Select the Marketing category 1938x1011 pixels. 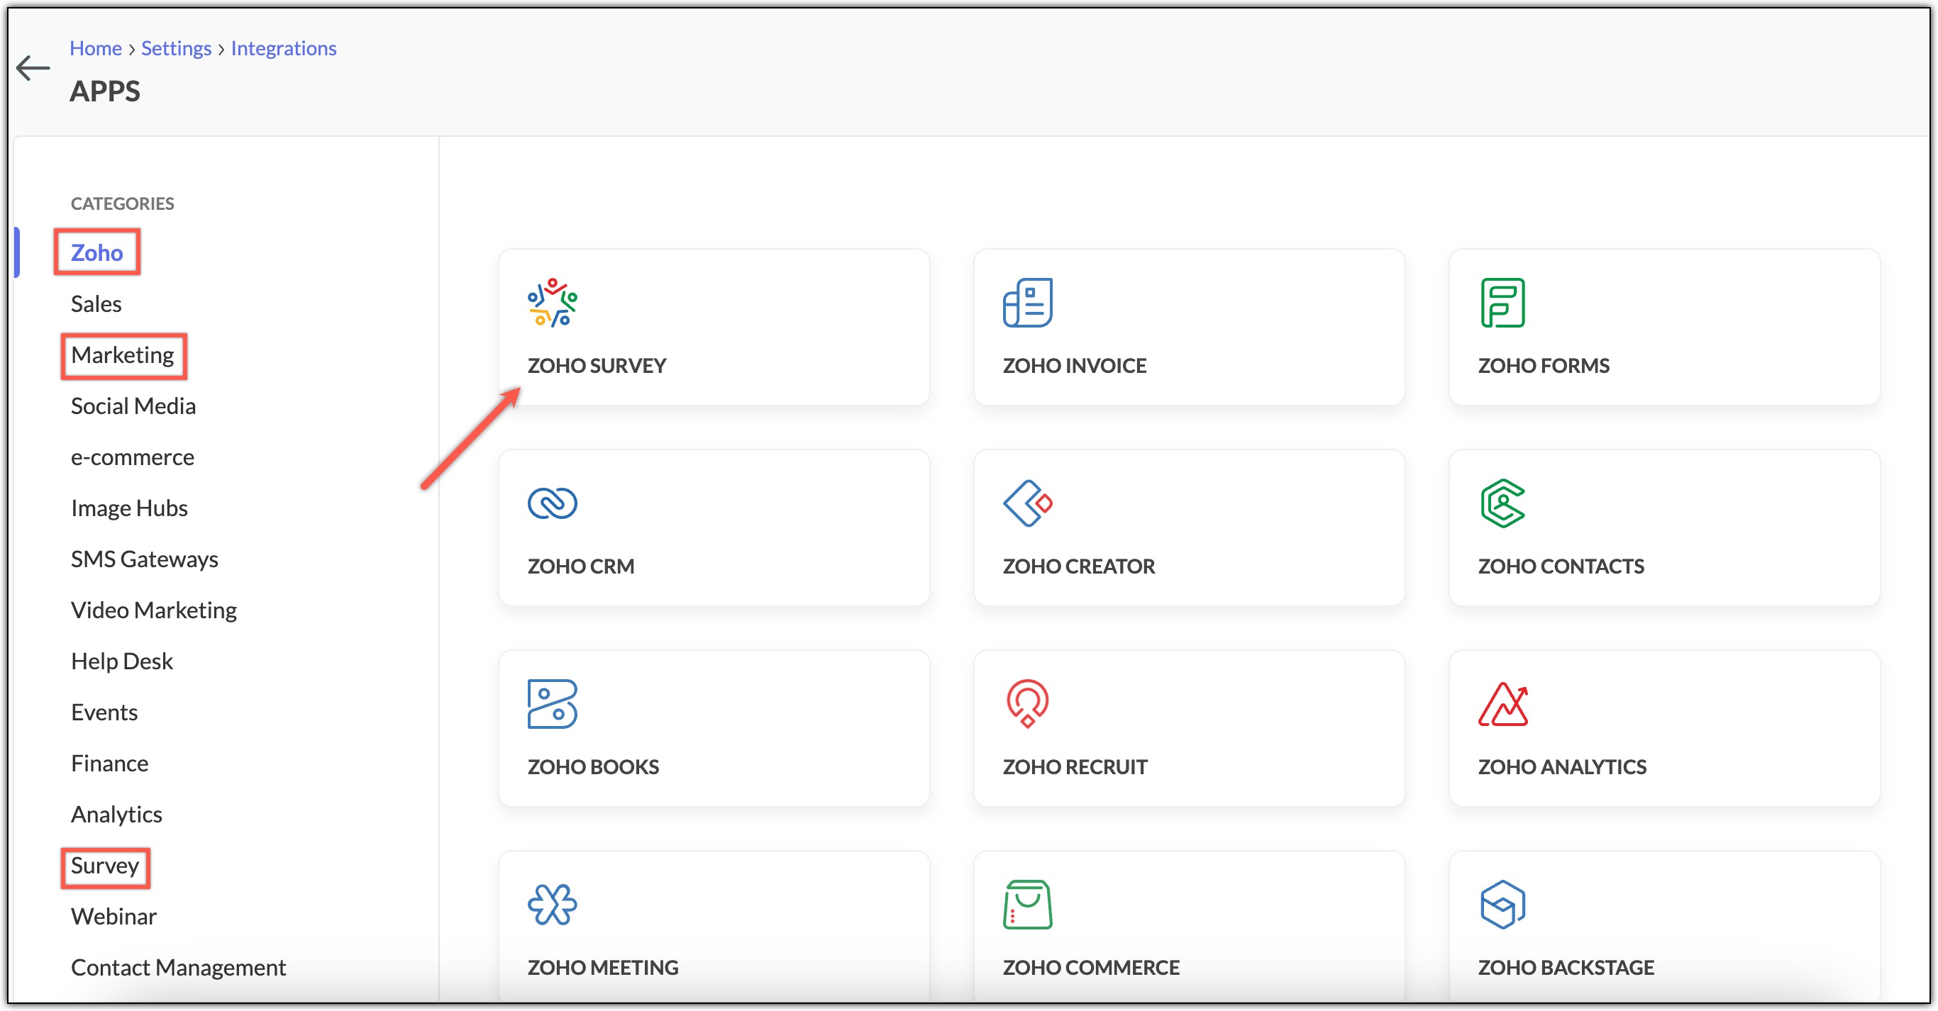click(123, 354)
